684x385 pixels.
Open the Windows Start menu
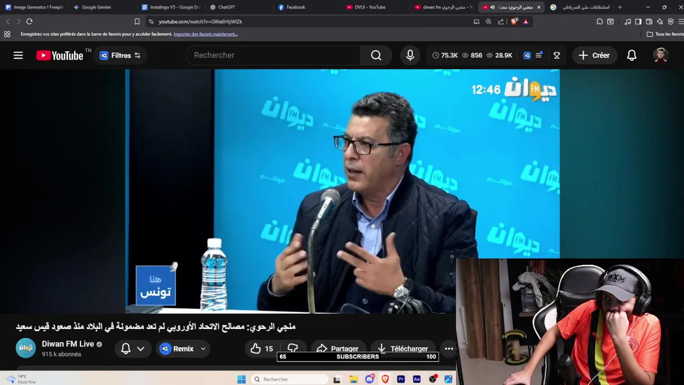[242, 379]
